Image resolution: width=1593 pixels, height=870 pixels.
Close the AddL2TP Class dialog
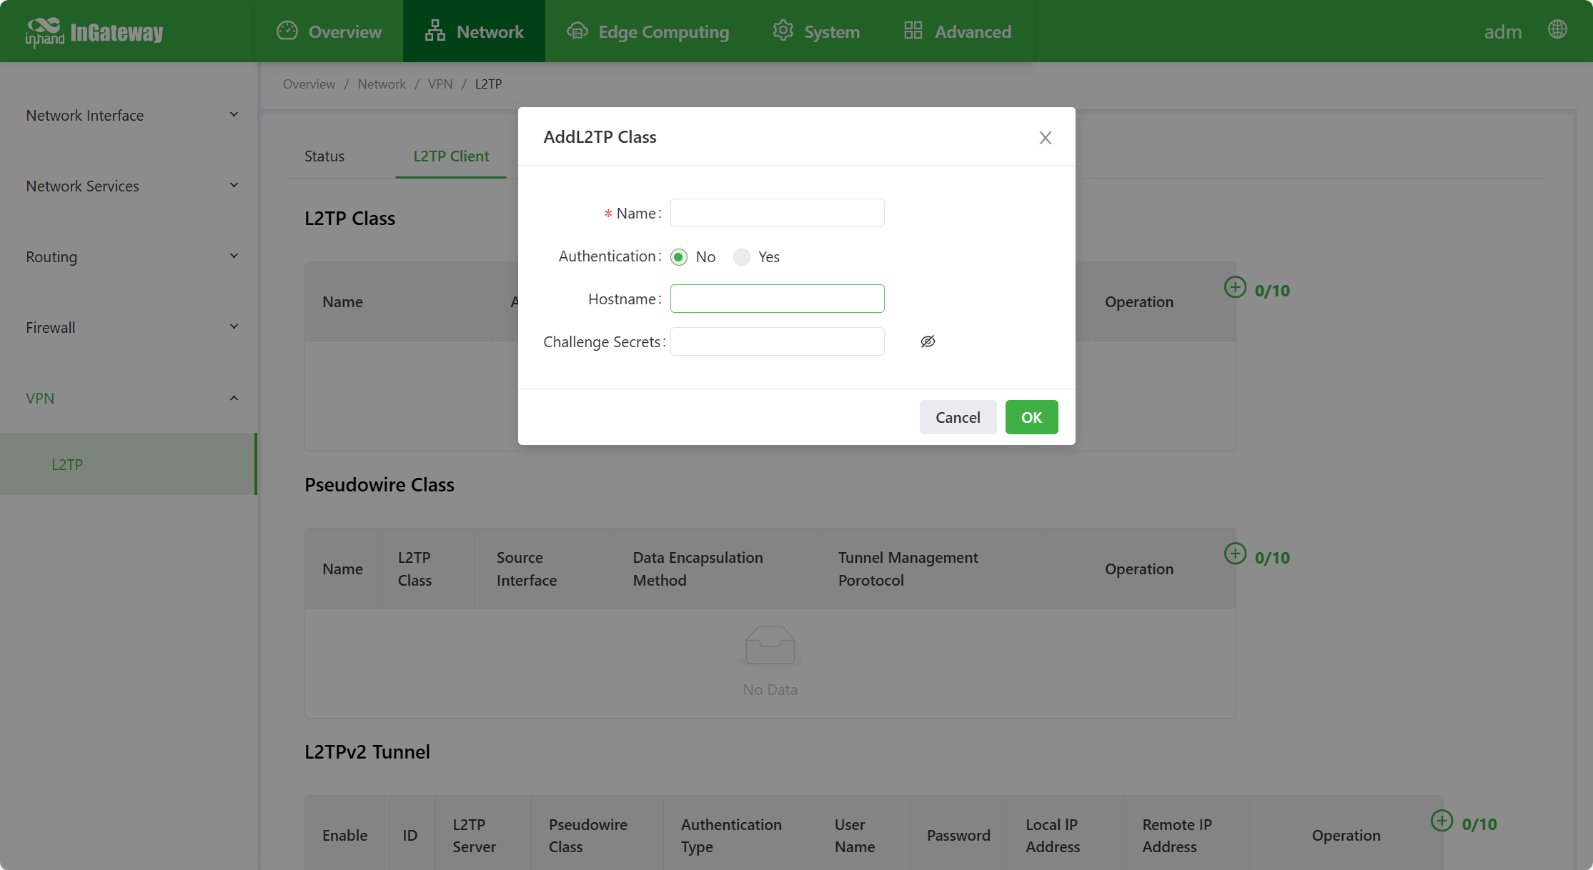coord(1045,138)
